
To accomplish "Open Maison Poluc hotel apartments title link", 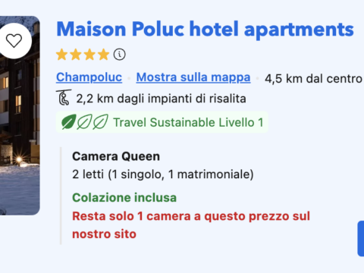I will (x=205, y=30).
